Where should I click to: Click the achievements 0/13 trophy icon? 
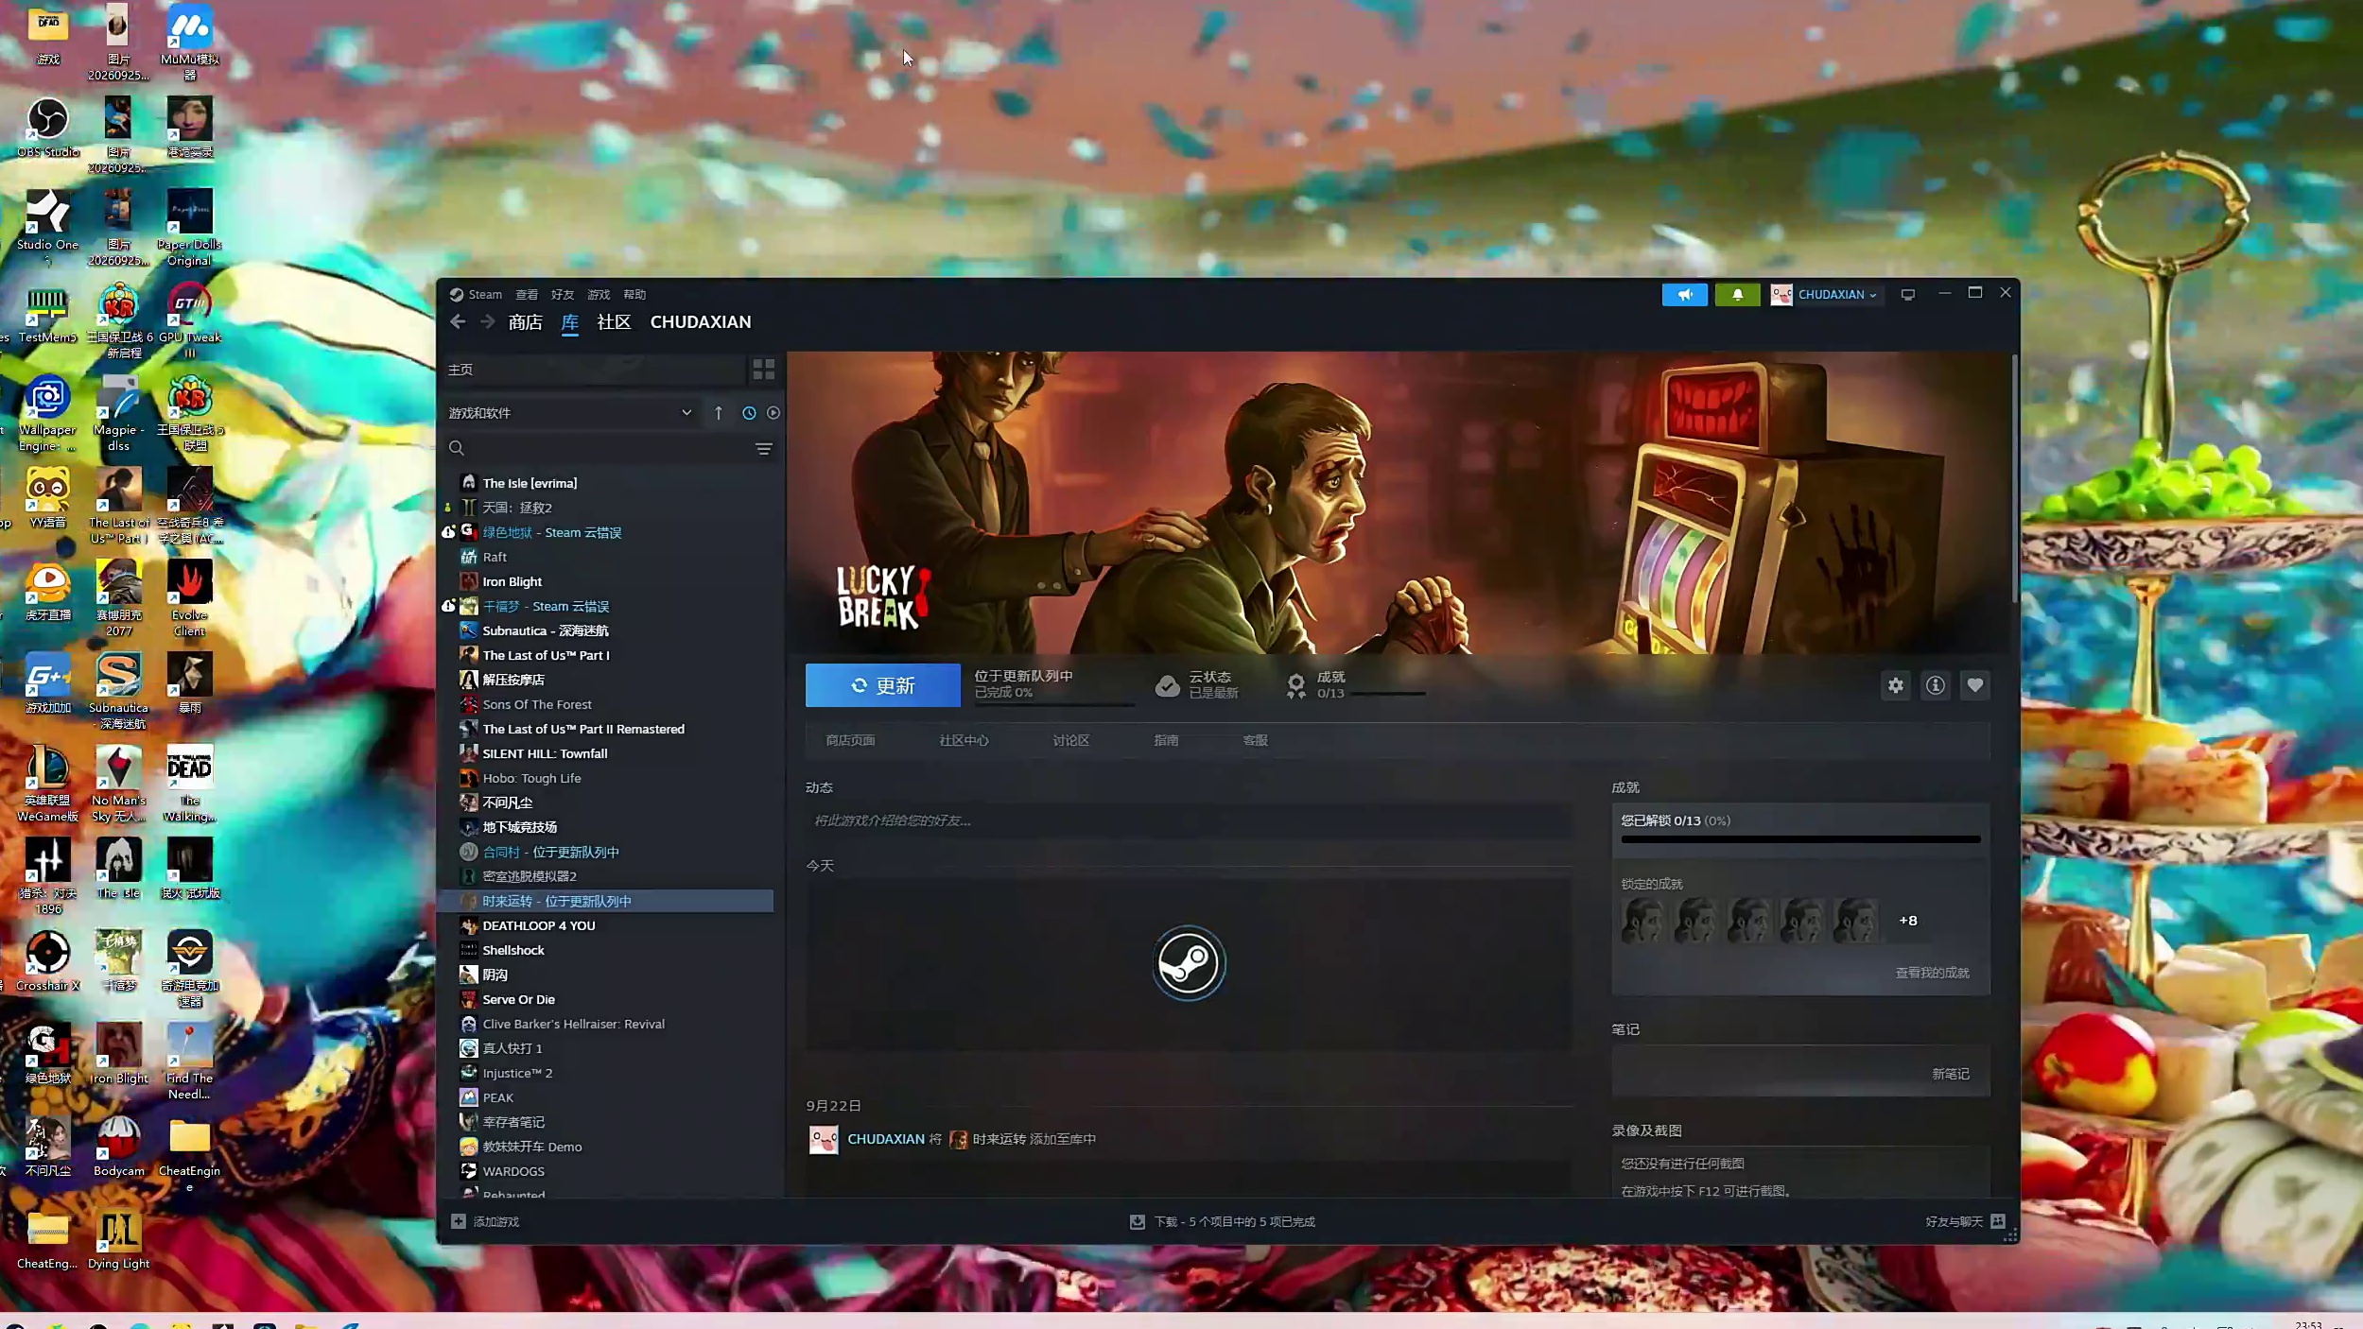pyautogui.click(x=1296, y=686)
